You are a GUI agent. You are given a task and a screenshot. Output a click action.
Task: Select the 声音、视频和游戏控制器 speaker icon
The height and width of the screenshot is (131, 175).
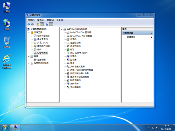click(x=68, y=70)
